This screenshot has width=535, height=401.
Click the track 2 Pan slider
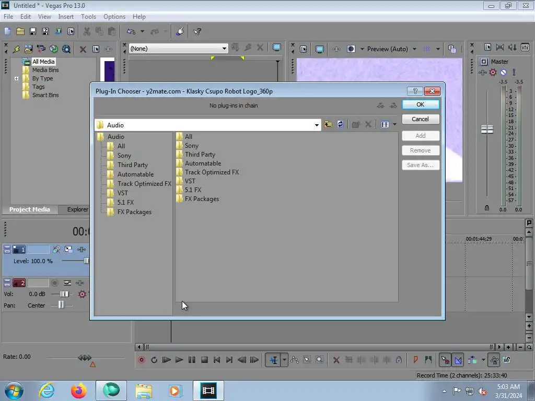pyautogui.click(x=61, y=304)
